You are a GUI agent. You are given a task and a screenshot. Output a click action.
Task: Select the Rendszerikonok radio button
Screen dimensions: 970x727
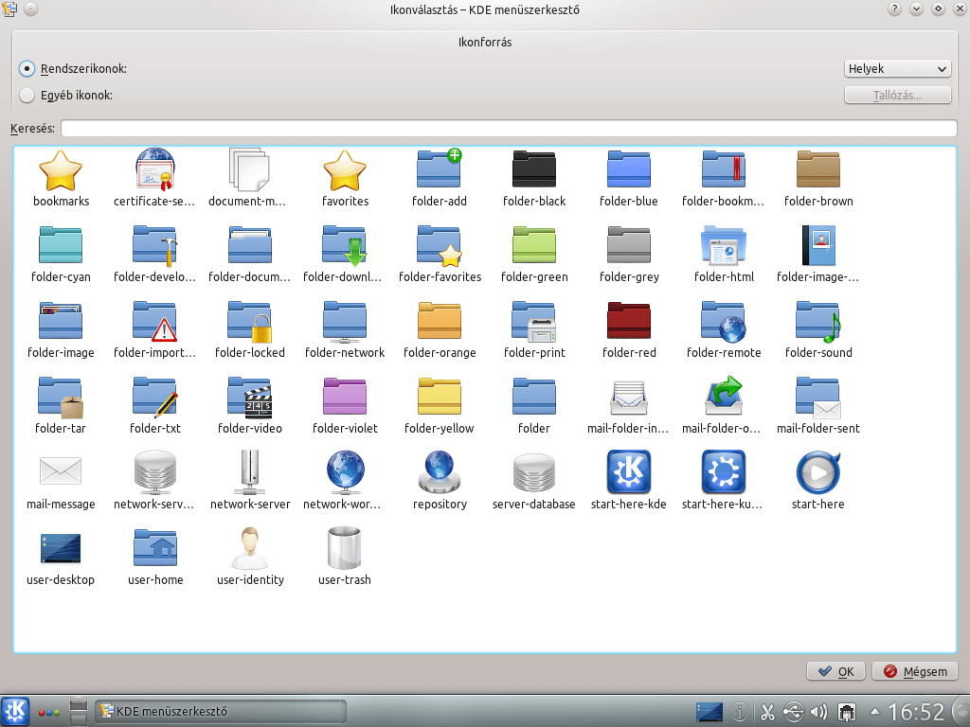coord(27,69)
